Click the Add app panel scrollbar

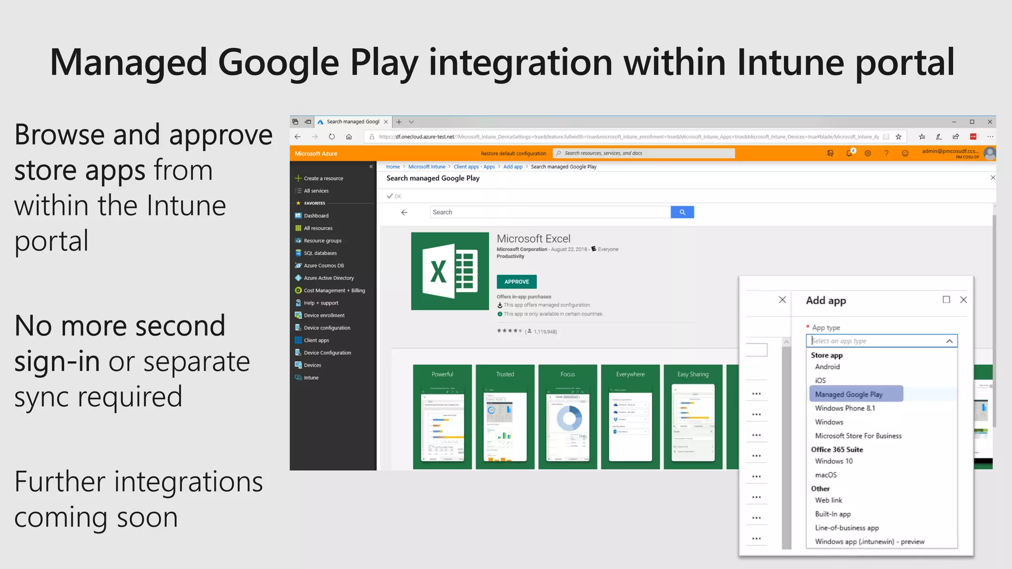[x=786, y=445]
